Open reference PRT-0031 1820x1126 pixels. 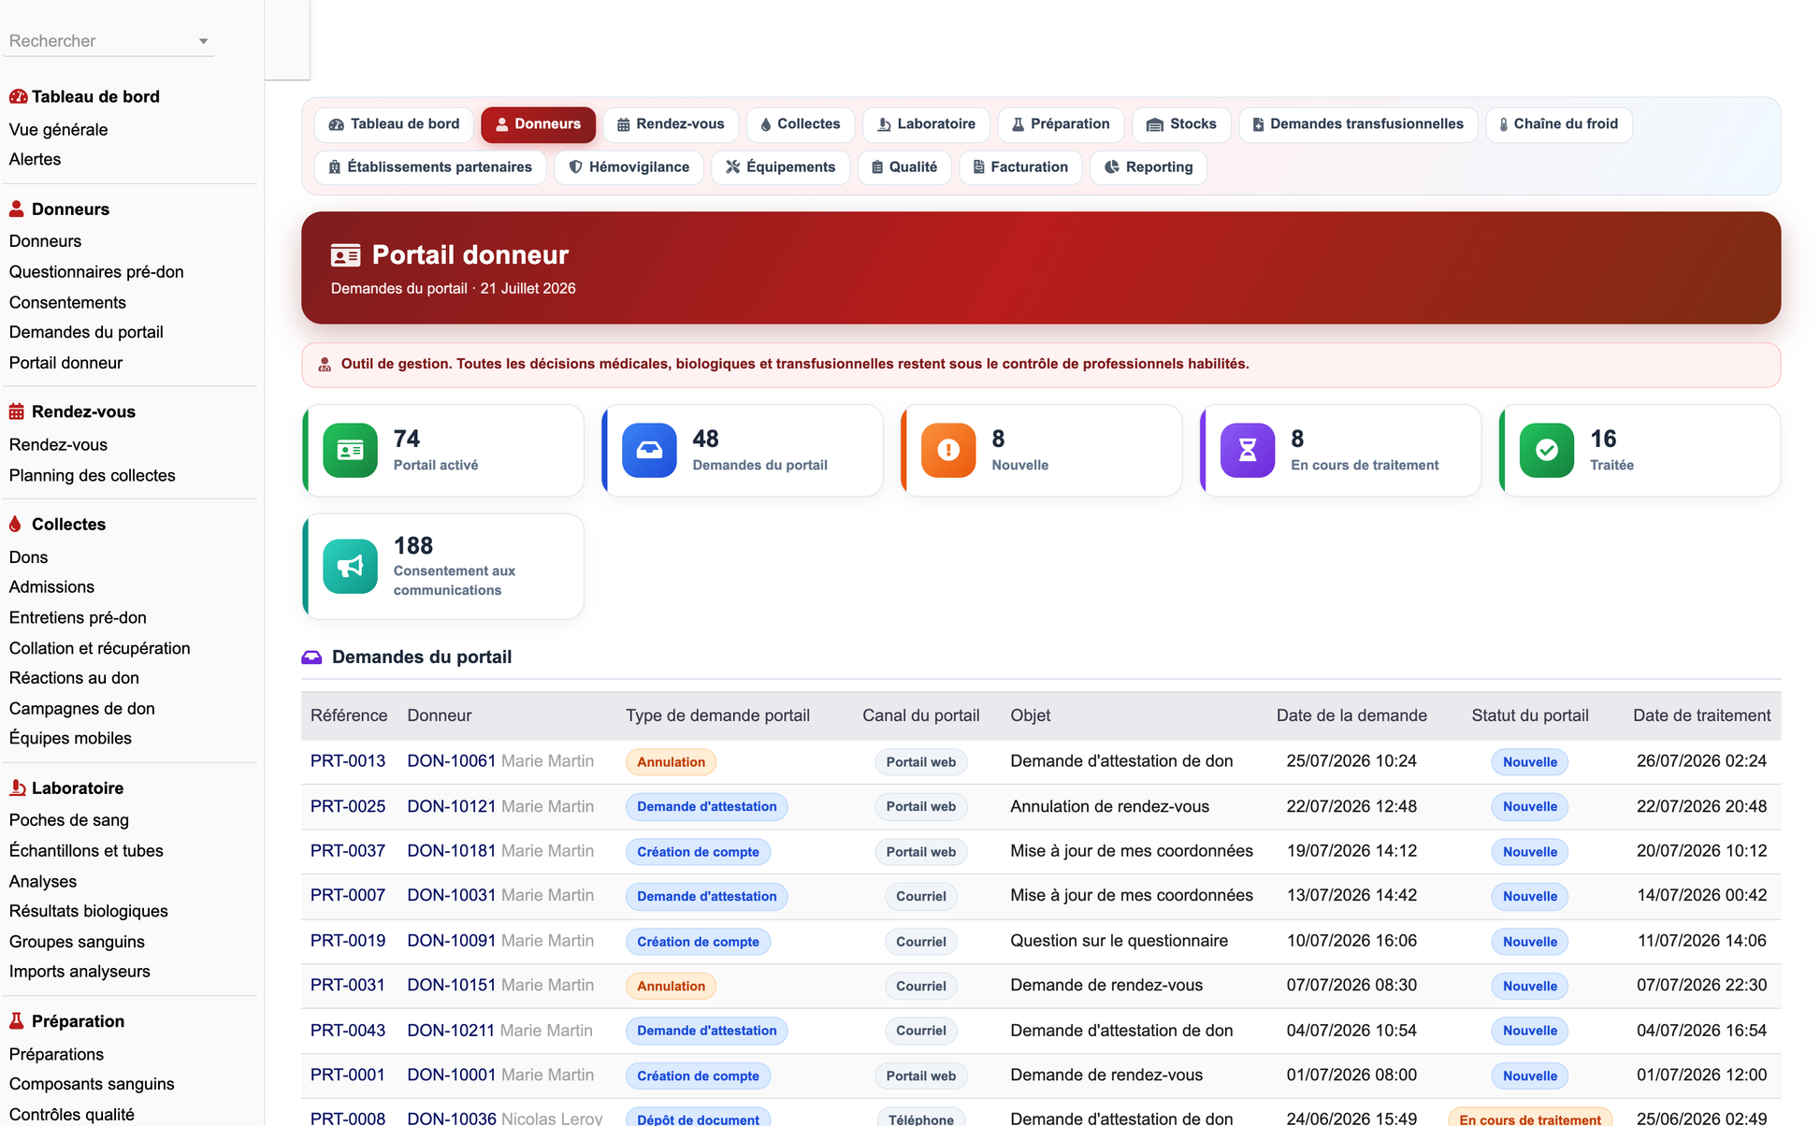click(348, 986)
